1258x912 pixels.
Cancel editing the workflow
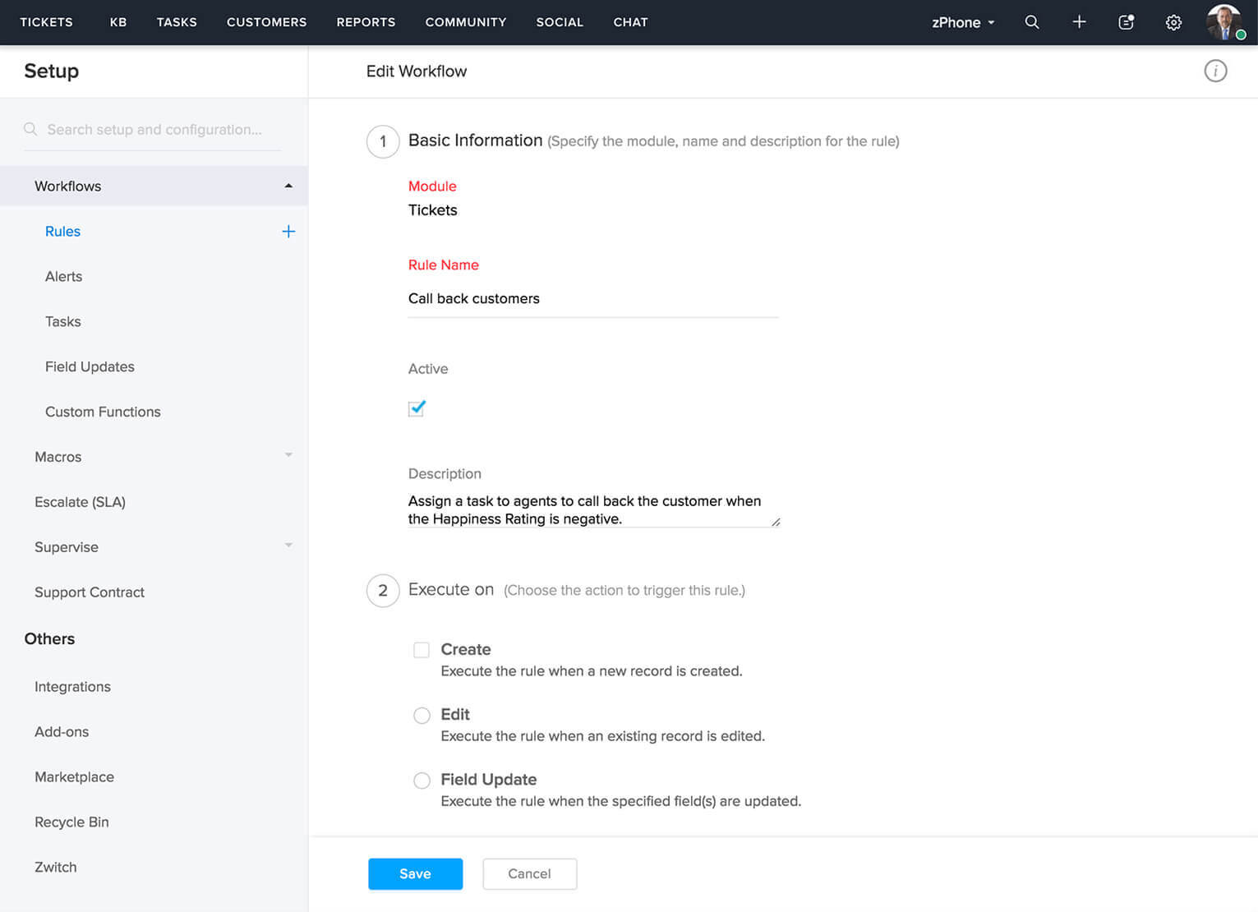coord(529,873)
